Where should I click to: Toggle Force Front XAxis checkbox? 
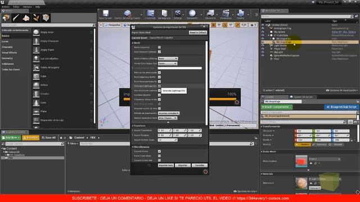click(159, 156)
